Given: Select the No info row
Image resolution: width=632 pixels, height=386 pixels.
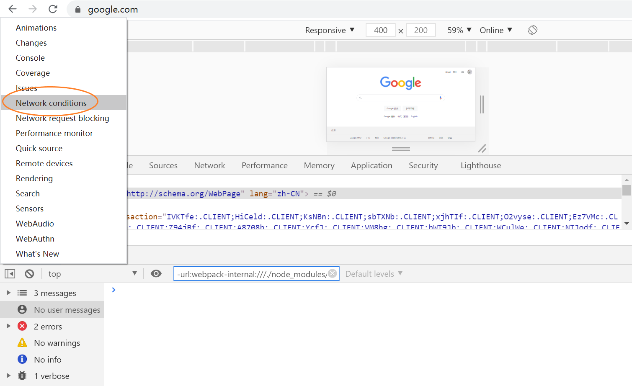Looking at the screenshot, I should tap(52, 359).
